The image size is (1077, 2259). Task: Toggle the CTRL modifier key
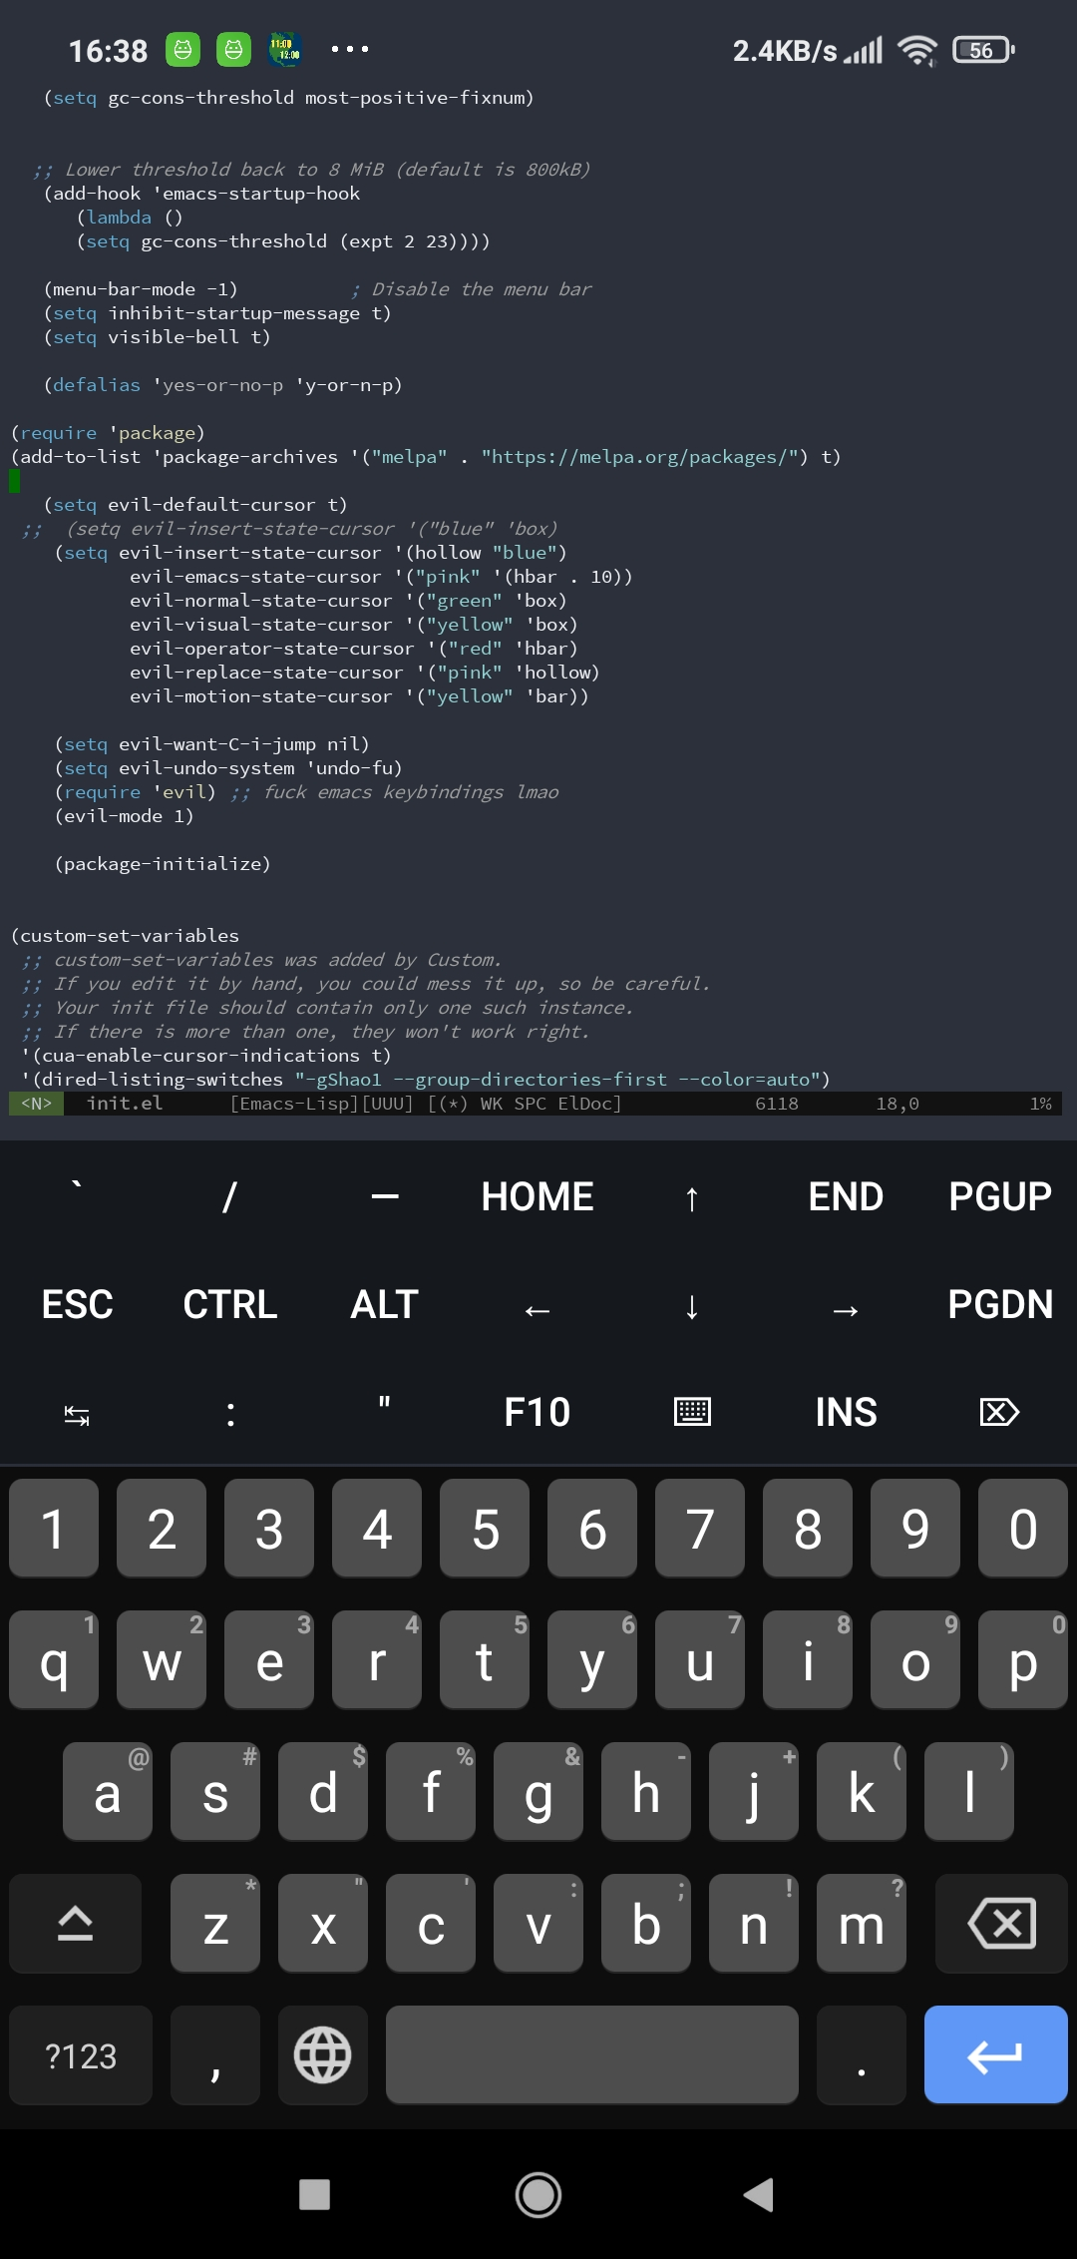point(230,1305)
